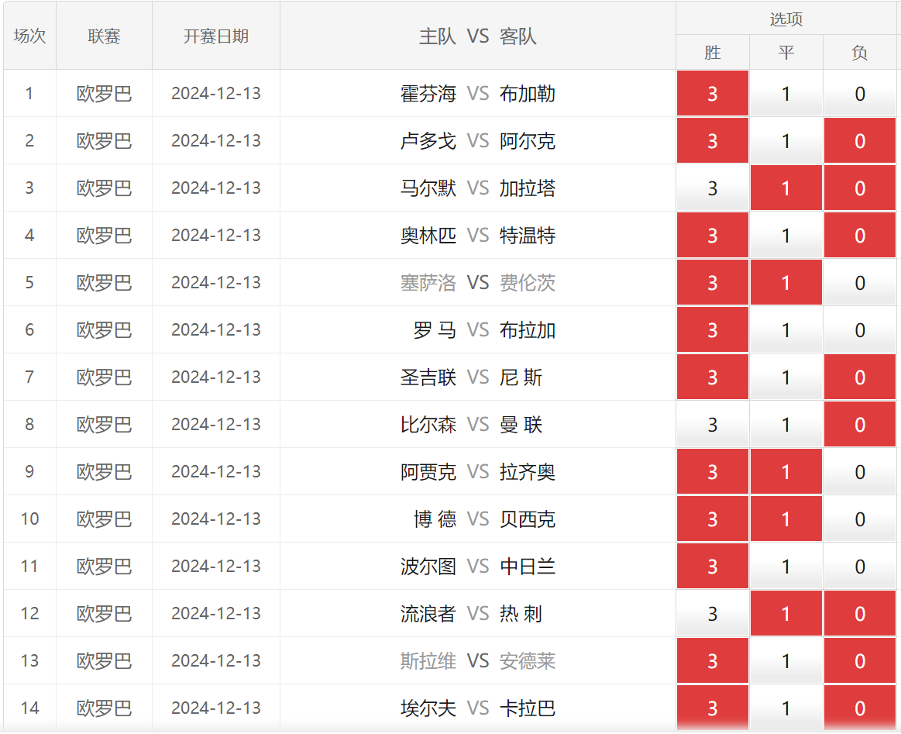Deselect draw (1) for 流浪者 VS 热刺
This screenshot has width=901, height=734.
[x=786, y=614]
